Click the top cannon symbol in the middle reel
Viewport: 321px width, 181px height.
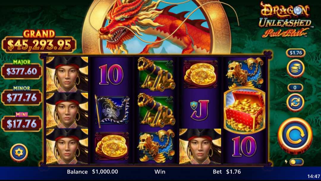tap(157, 74)
